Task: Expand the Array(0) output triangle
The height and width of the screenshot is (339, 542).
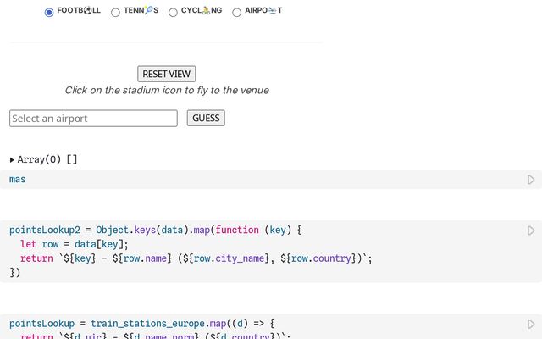Action: [12, 159]
